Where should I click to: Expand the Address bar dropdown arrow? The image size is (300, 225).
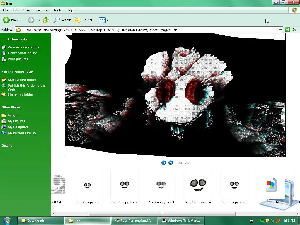pyautogui.click(x=280, y=30)
